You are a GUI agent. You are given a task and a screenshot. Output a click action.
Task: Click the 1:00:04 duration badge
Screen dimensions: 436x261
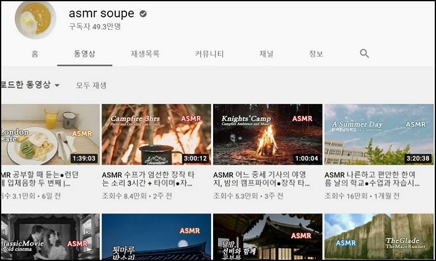306,158
